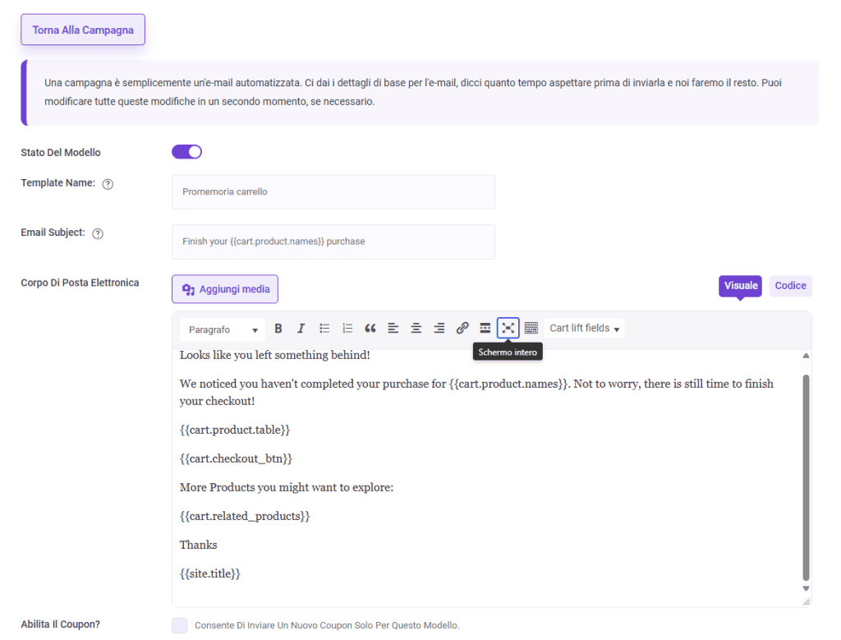Click the {{cart.checkout_btn}} line in the editor
Viewport: 841px width, 640px height.
[x=236, y=458]
